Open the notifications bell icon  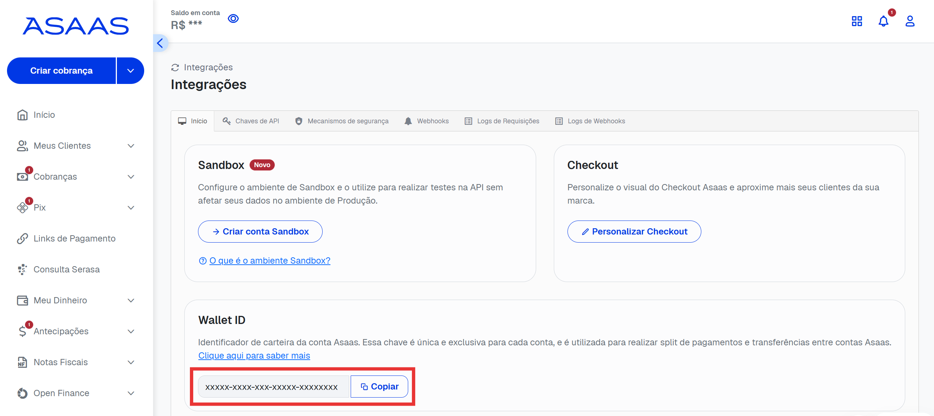883,21
